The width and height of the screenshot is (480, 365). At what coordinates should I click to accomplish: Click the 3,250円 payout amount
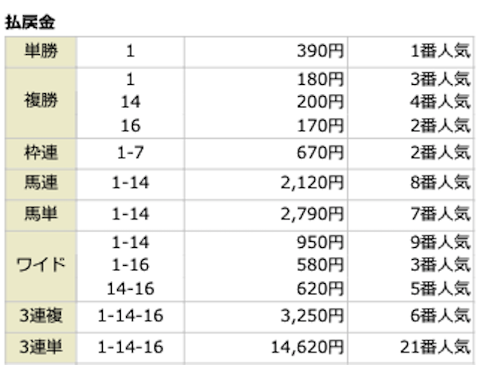pos(312,316)
